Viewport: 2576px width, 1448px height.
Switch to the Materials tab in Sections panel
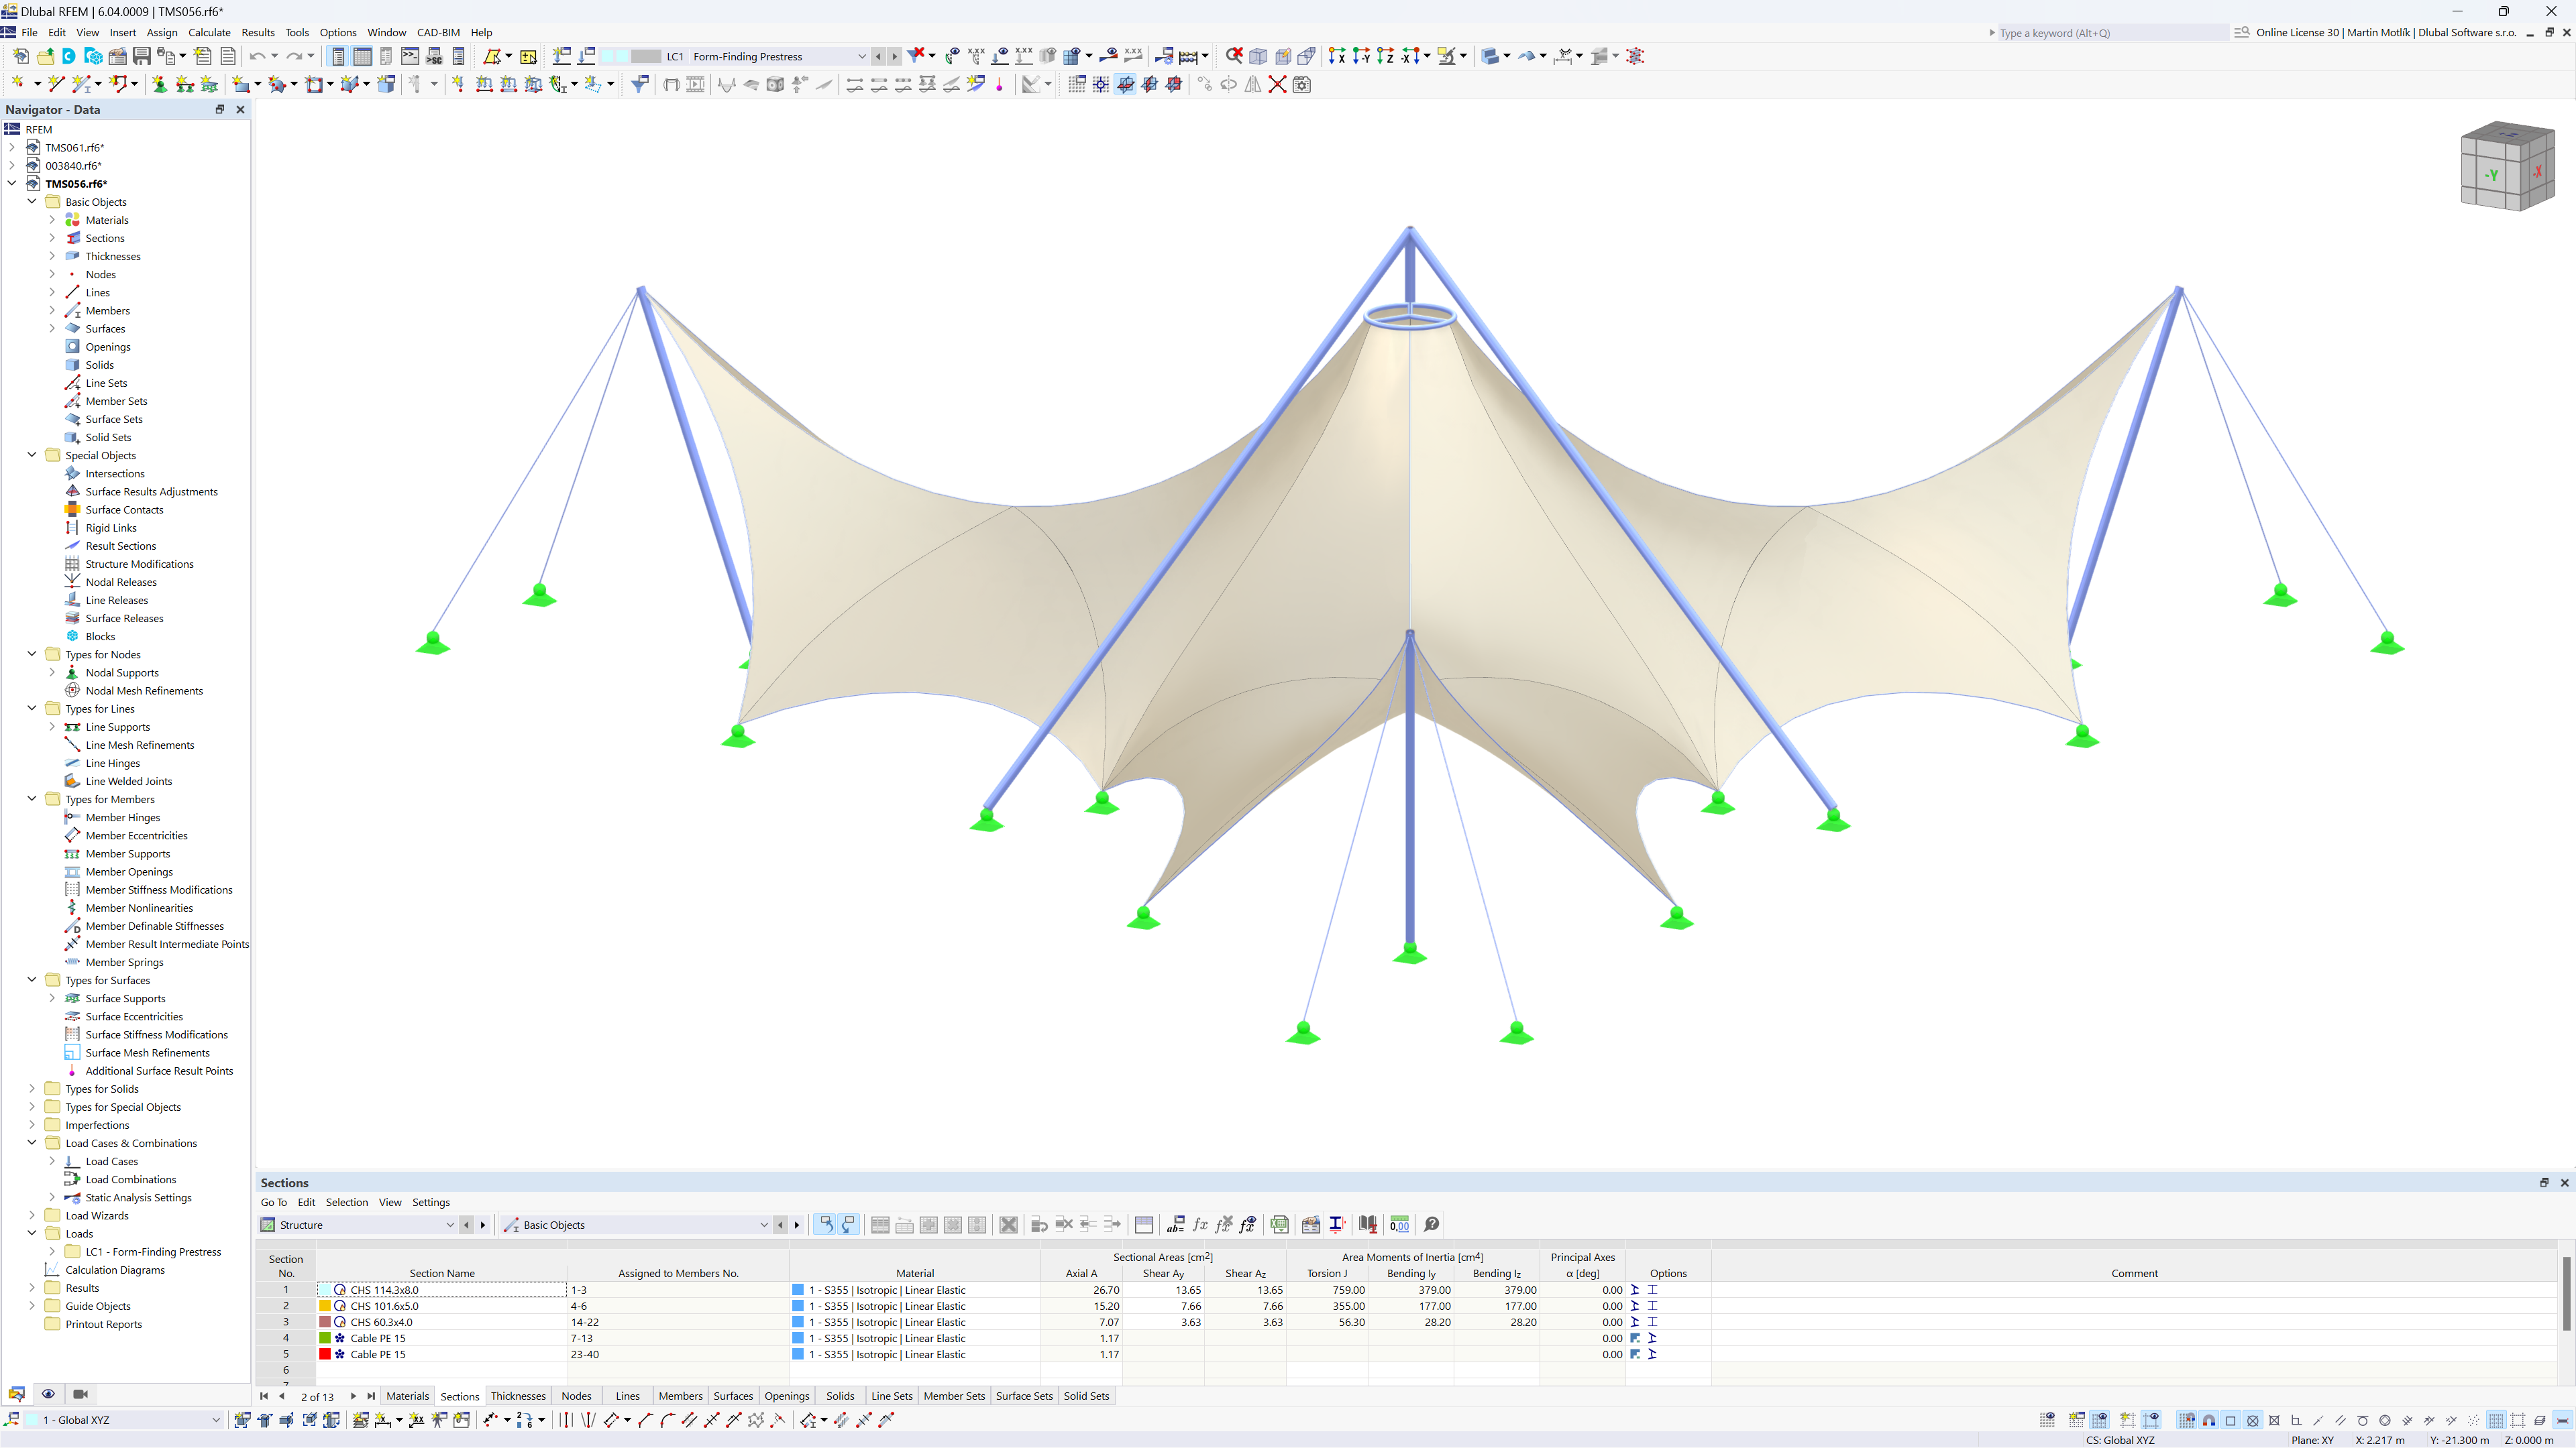tap(407, 1395)
